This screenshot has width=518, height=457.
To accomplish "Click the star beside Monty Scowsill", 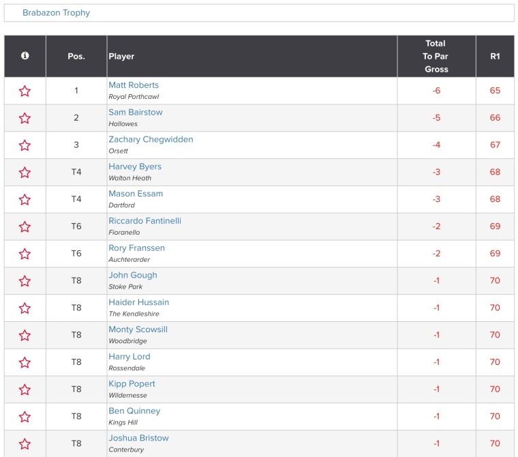I will 25,336.
